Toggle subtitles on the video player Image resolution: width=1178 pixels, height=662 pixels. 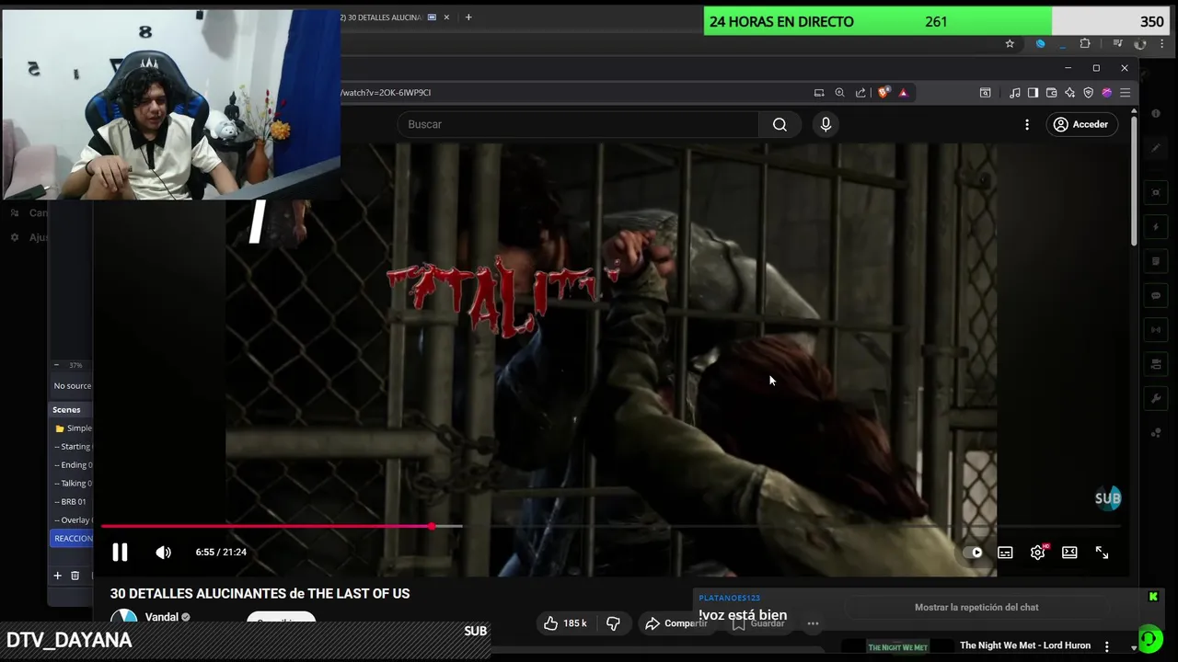click(x=1005, y=553)
